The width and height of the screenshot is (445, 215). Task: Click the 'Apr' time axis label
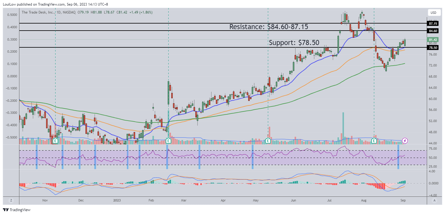tap(223, 200)
